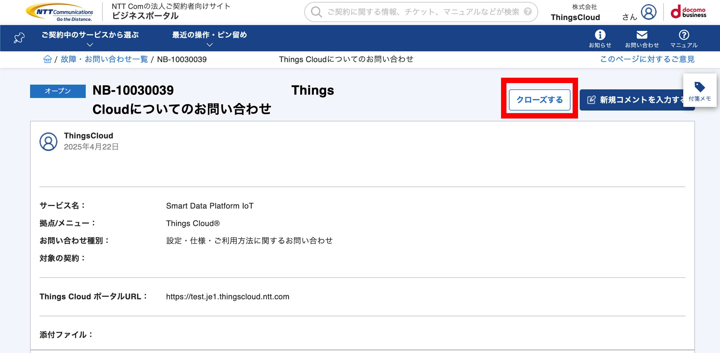This screenshot has width=720, height=353.
Task: Click ThingsCloud commenter avatar icon
Action: coord(48,142)
